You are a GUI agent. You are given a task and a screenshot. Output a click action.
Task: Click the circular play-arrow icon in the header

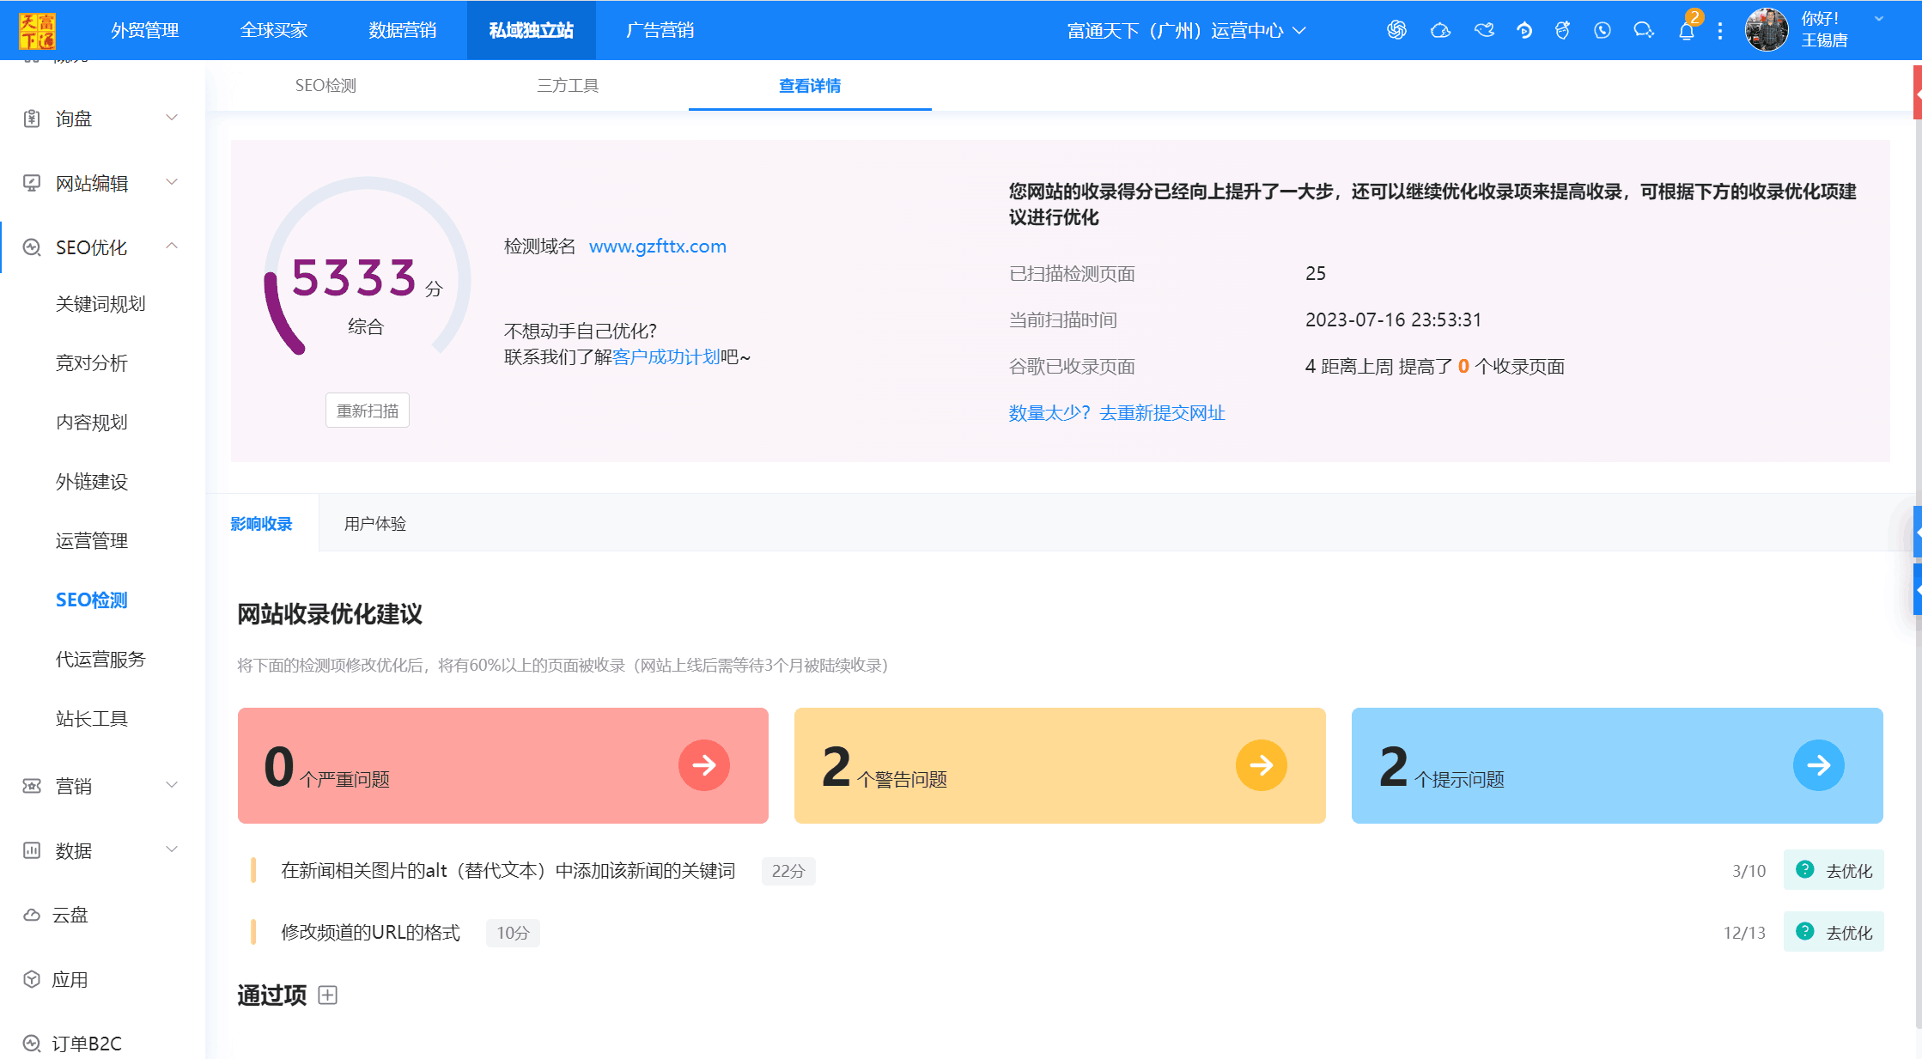[x=1524, y=30]
